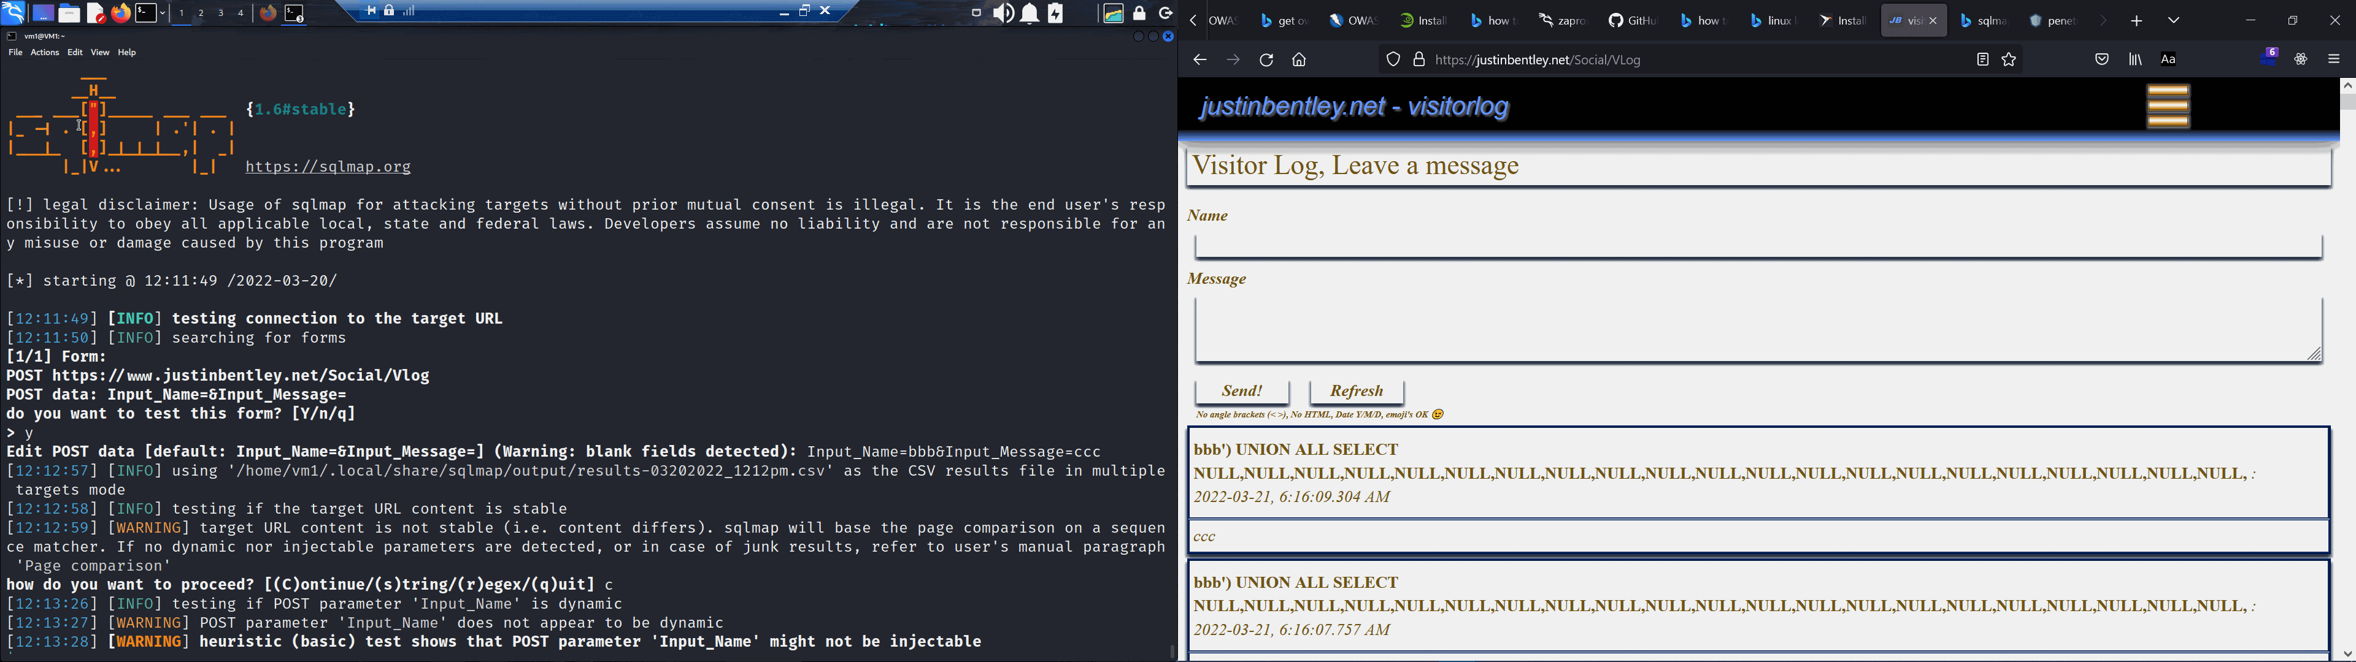Bookmark this page with the star
The height and width of the screenshot is (662, 2356).
(2009, 59)
